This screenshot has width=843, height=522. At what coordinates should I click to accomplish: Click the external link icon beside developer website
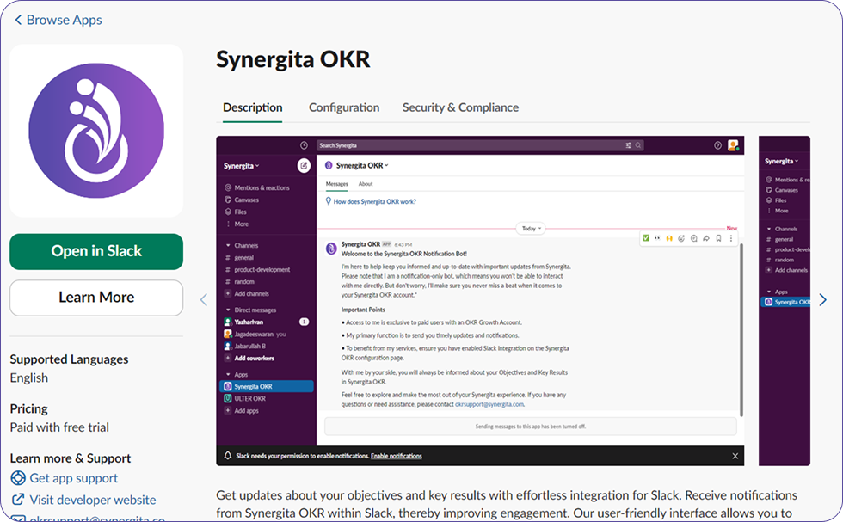pos(18,500)
